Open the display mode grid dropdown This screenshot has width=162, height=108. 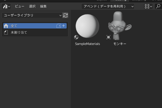point(148,6)
